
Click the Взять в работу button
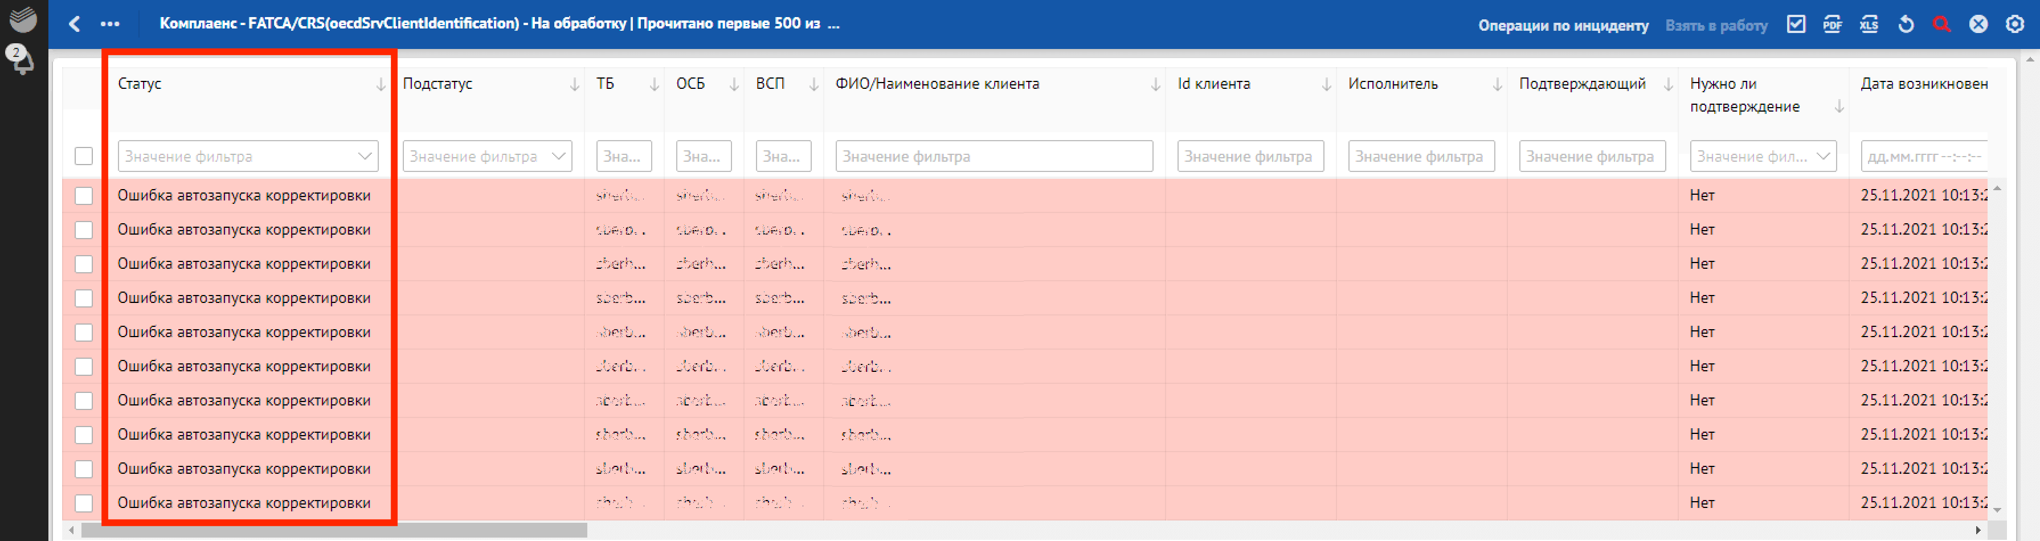coord(1716,26)
